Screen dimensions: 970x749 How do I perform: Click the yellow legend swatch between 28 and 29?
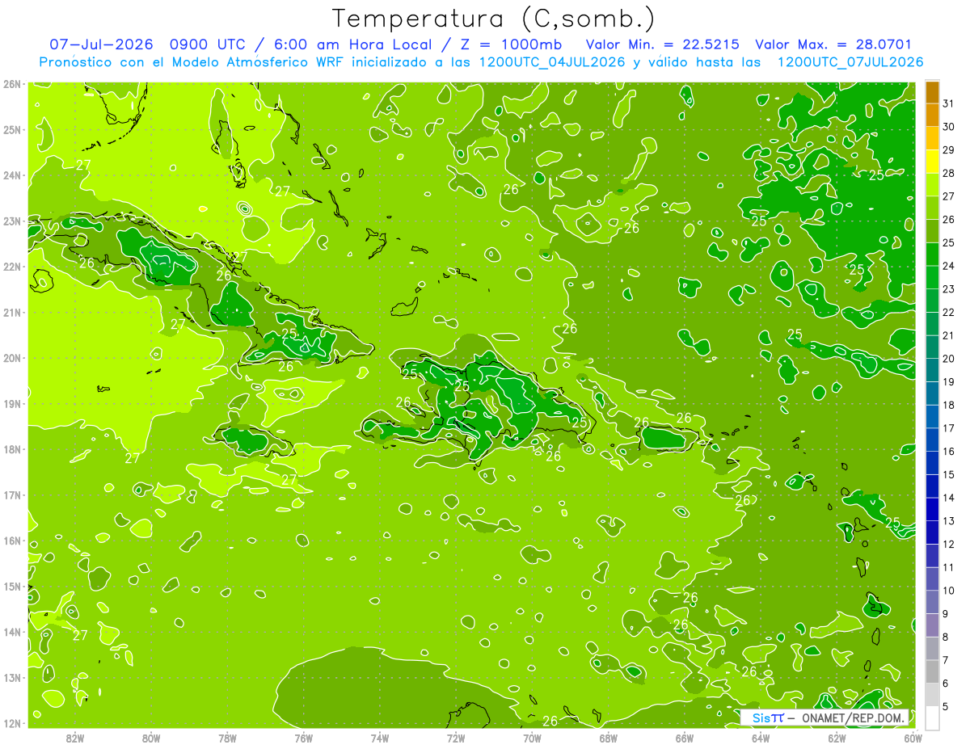(x=932, y=162)
